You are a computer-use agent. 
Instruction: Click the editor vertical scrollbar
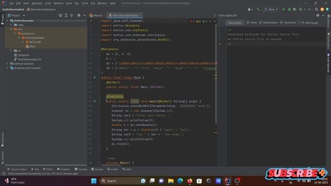pyautogui.click(x=216, y=74)
